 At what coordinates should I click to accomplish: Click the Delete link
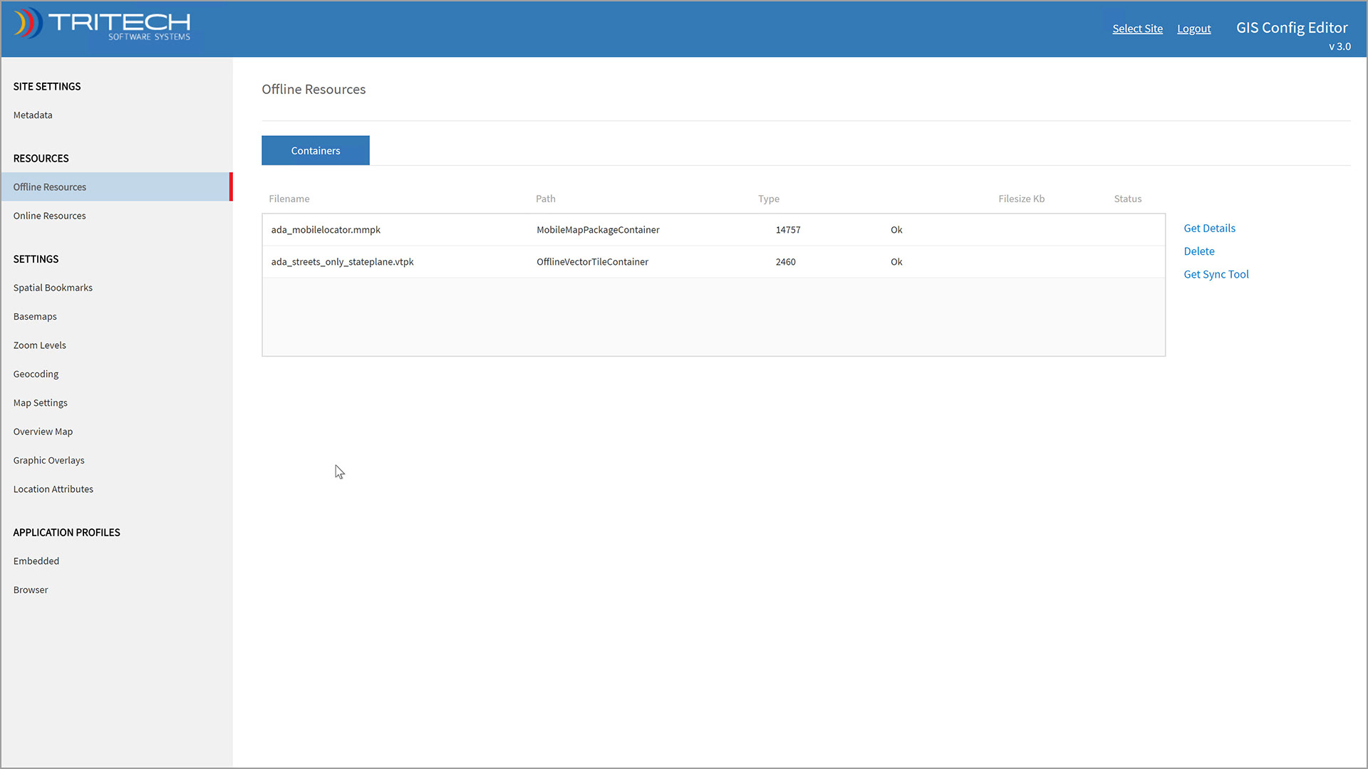(1199, 251)
